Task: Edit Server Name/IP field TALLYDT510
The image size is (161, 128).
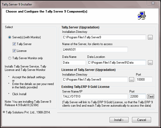Action: click(x=95, y=96)
